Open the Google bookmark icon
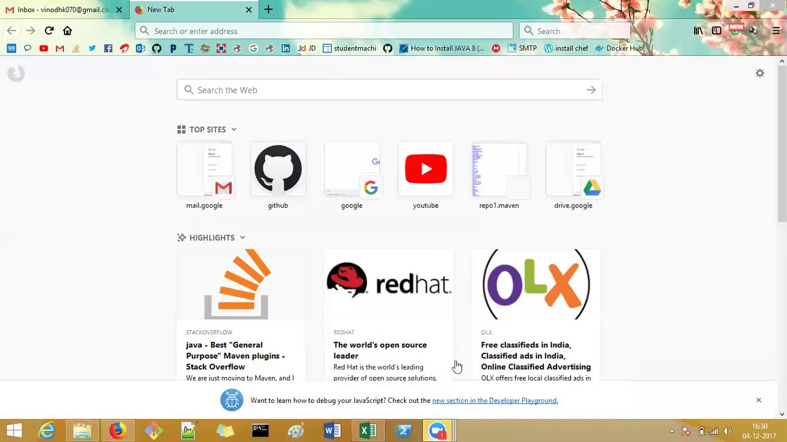787x442 pixels. point(253,48)
